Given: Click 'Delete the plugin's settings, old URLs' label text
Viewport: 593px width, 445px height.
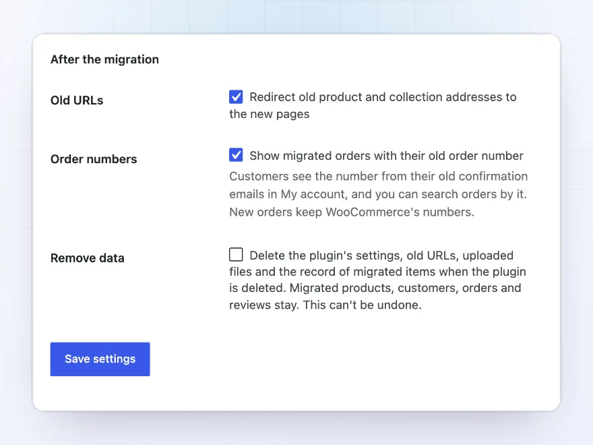Looking at the screenshot, I should (377, 280).
